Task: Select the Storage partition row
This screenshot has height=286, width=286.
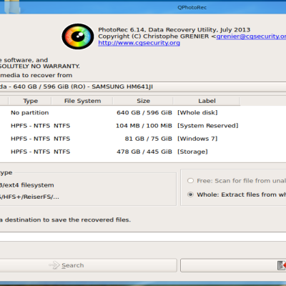Action: 143,152
